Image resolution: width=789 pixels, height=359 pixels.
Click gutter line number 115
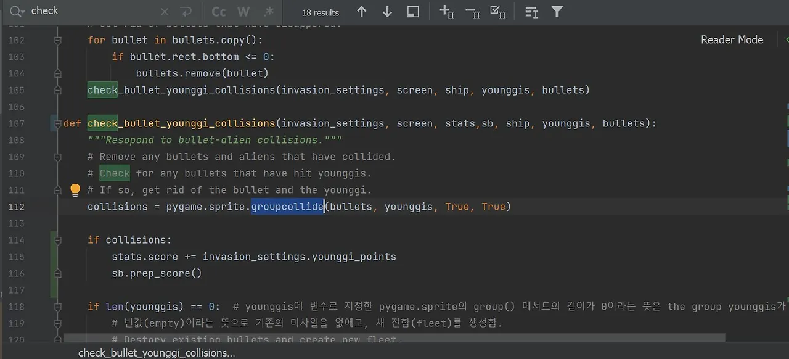click(16, 257)
